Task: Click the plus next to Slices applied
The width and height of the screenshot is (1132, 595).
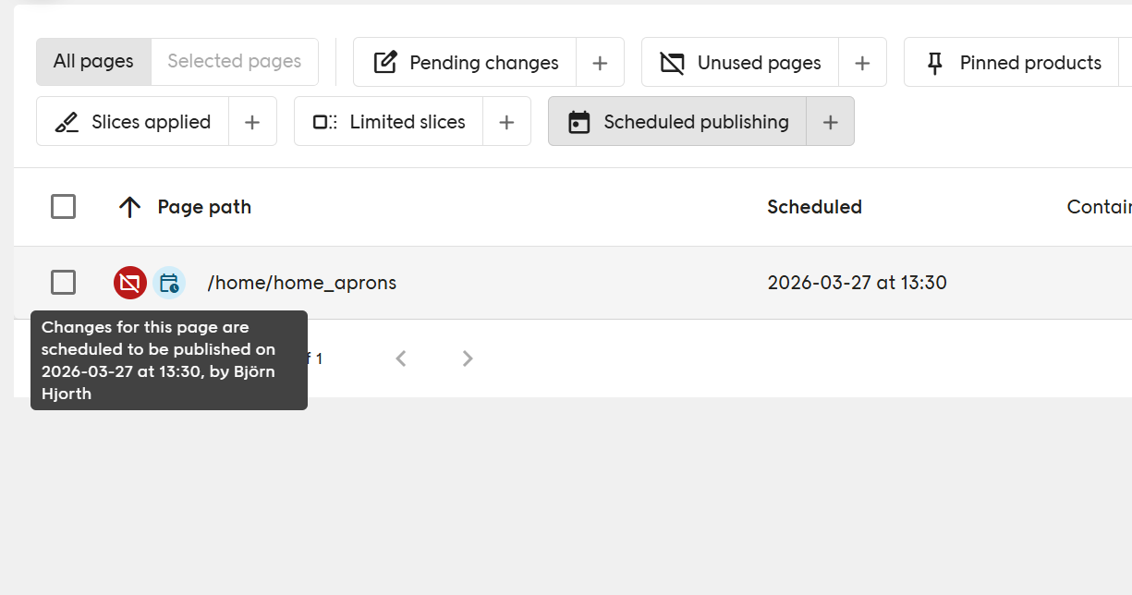Action: tap(252, 122)
